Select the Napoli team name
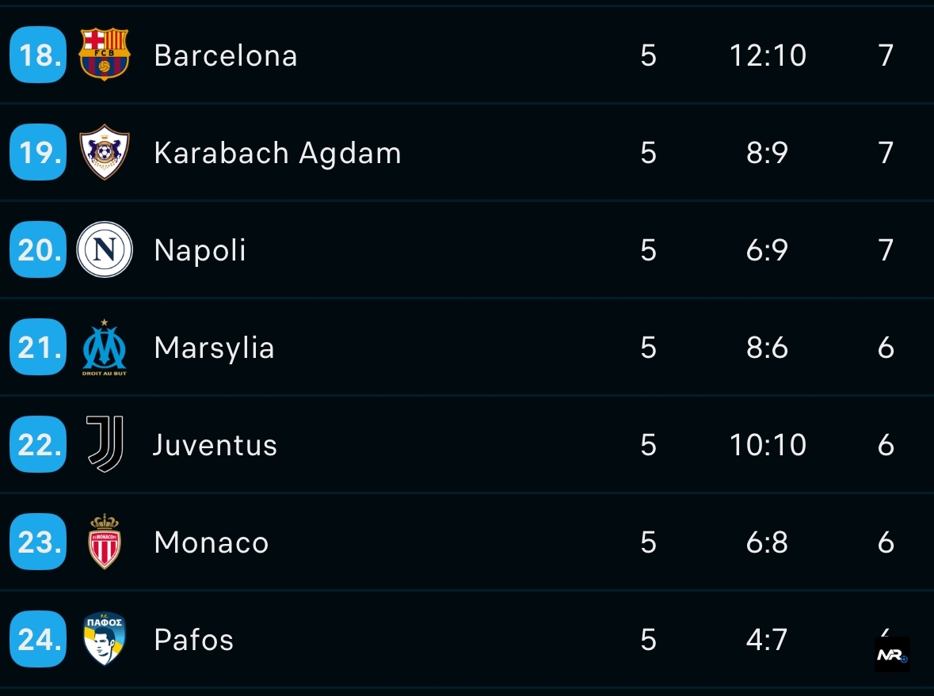The image size is (934, 696). click(200, 250)
